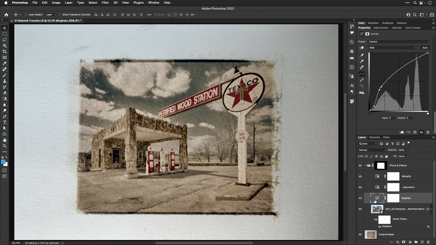Image resolution: width=436 pixels, height=245 pixels.
Task: Click the Home icon in options bar
Action: (x=6, y=15)
